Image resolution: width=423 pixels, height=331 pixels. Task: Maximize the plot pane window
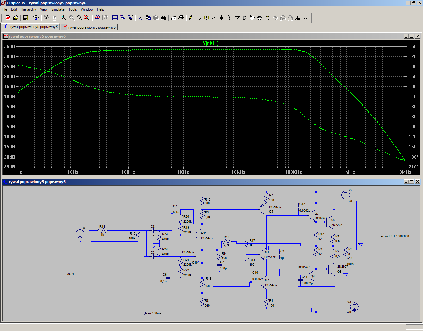click(x=411, y=36)
